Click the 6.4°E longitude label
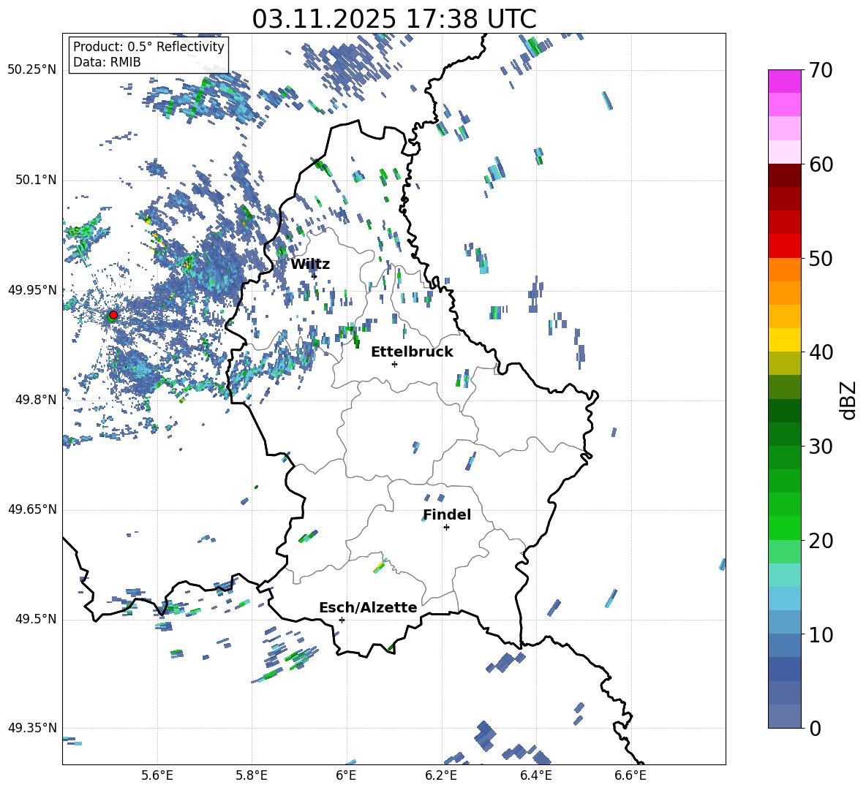This screenshot has height=790, width=866. click(x=535, y=775)
